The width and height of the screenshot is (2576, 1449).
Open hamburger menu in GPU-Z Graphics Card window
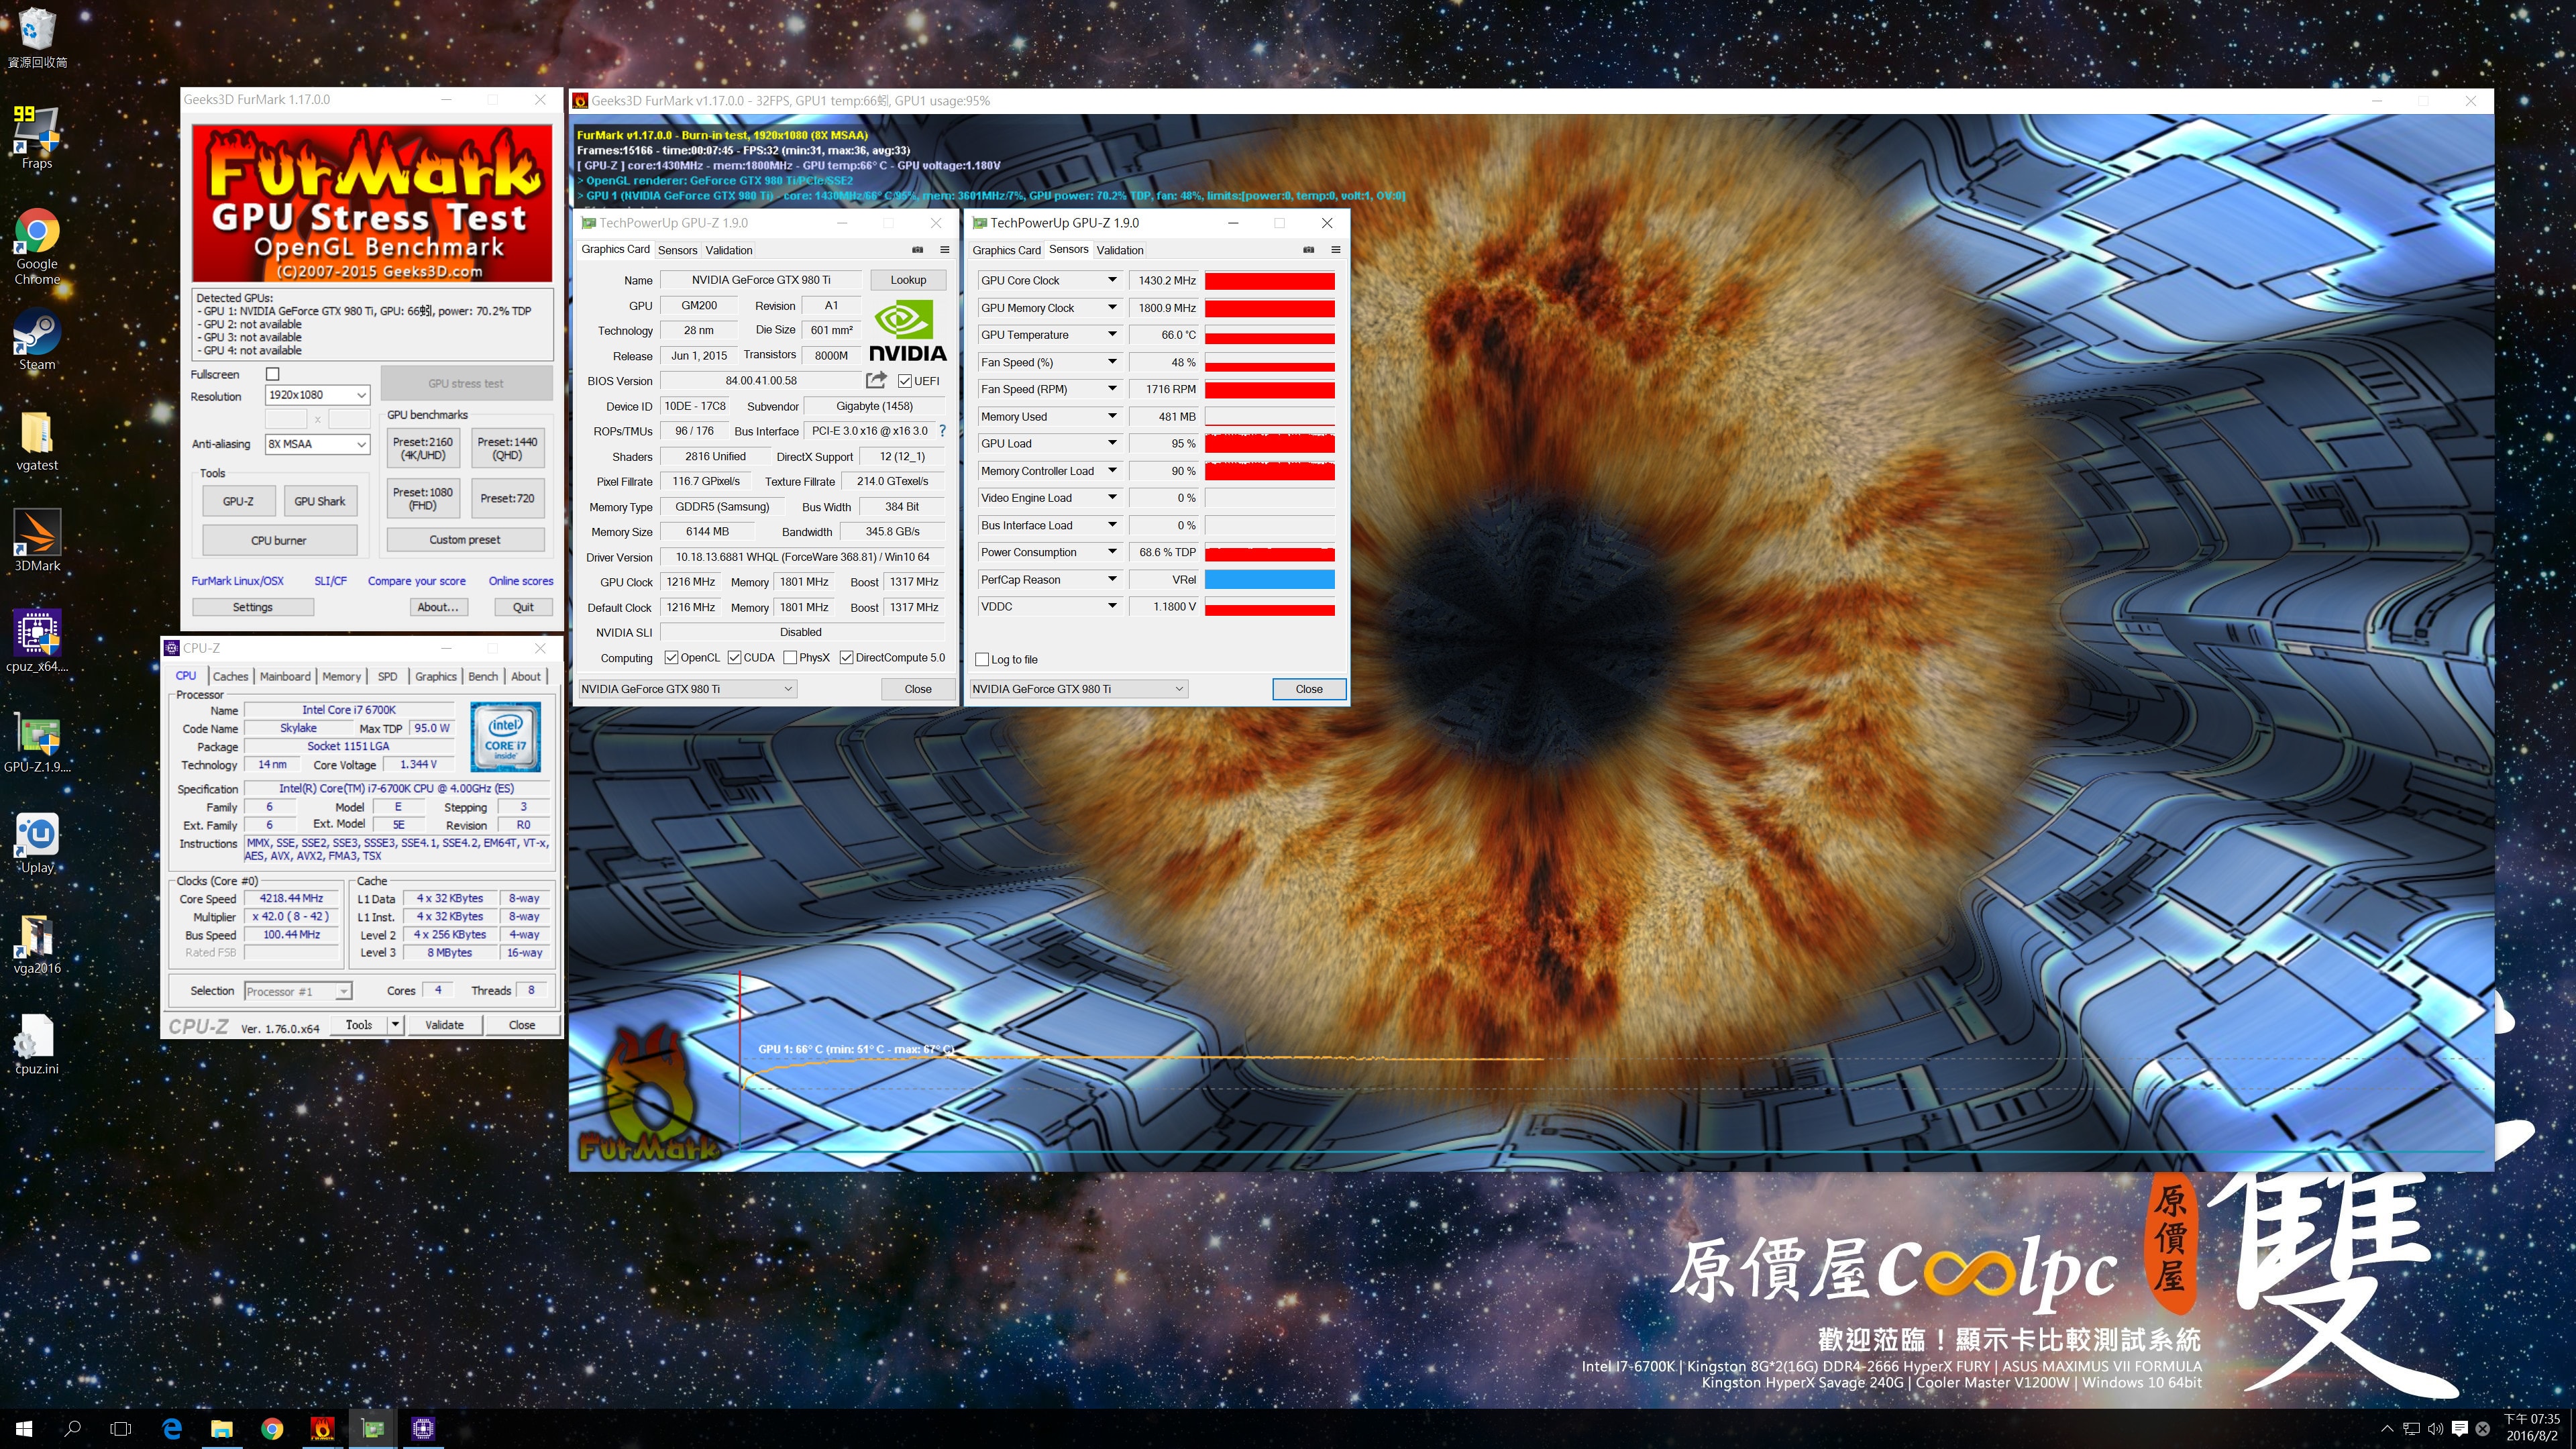pyautogui.click(x=944, y=250)
